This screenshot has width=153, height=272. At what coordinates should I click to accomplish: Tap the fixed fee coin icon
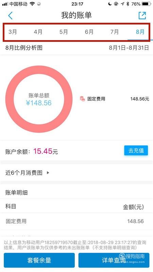[82, 99]
